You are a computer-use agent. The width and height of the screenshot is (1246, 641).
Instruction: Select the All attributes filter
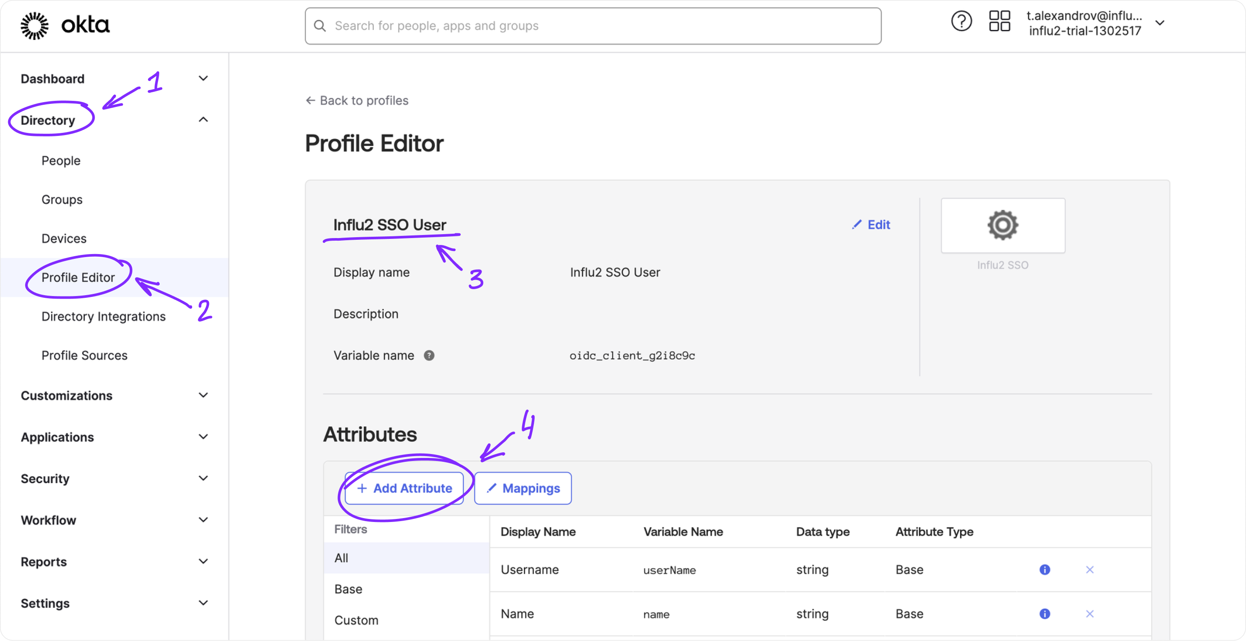pos(406,558)
